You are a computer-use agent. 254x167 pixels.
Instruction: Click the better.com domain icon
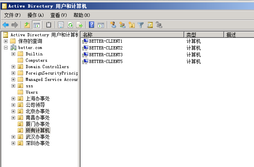tap(13, 47)
